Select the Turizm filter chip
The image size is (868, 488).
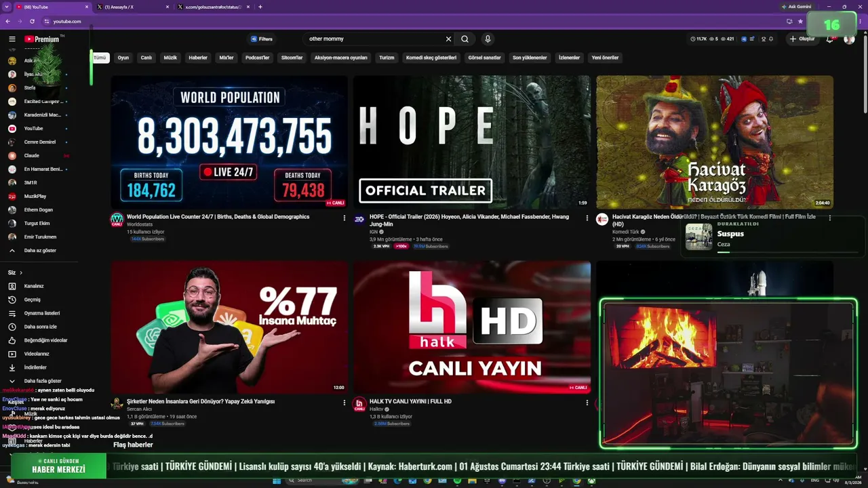(387, 58)
